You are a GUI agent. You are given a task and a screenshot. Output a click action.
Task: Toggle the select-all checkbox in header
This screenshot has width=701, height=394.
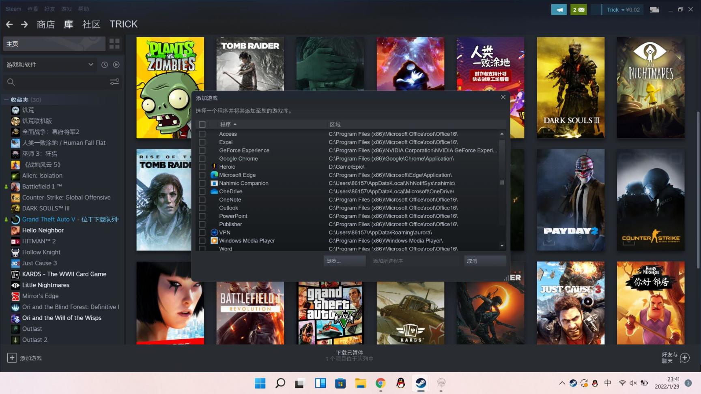pos(202,124)
